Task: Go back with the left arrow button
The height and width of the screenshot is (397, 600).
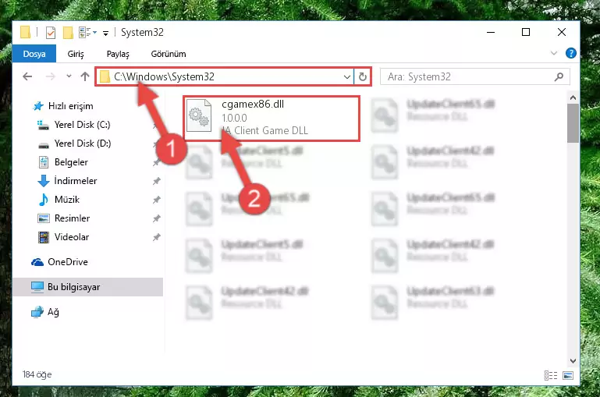Action: point(27,77)
